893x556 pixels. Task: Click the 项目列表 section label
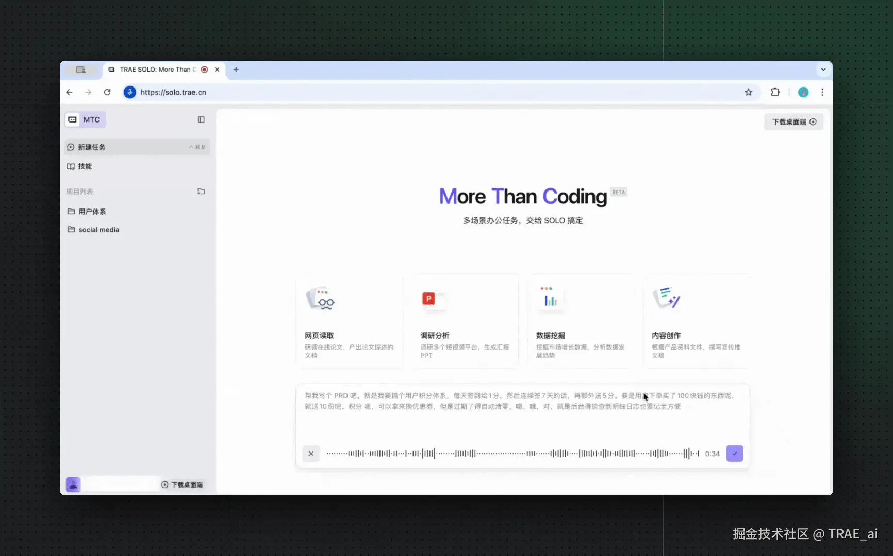tap(79, 192)
